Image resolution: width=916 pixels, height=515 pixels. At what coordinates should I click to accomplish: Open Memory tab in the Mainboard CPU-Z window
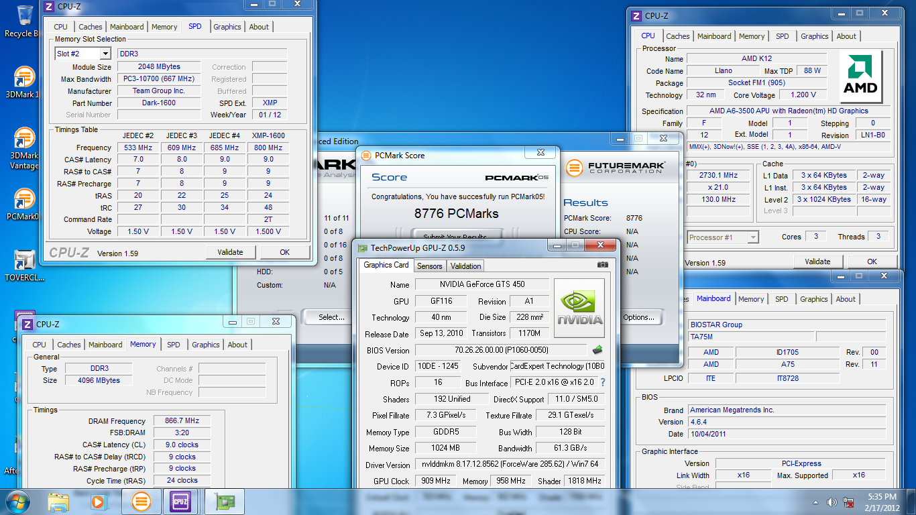click(750, 299)
